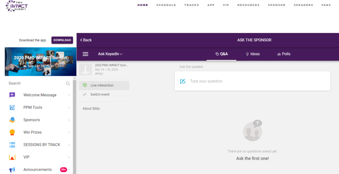The width and height of the screenshot is (339, 174).
Task: Select Live interaction menu item
Action: coord(104,85)
